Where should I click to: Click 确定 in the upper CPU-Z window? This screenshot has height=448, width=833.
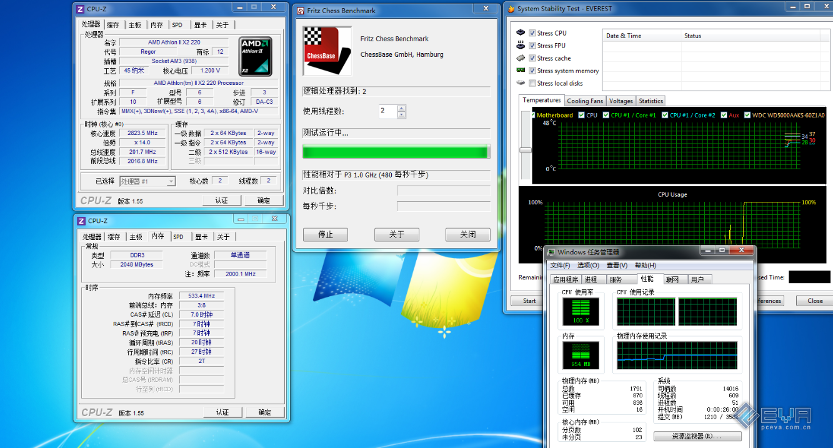click(x=264, y=201)
